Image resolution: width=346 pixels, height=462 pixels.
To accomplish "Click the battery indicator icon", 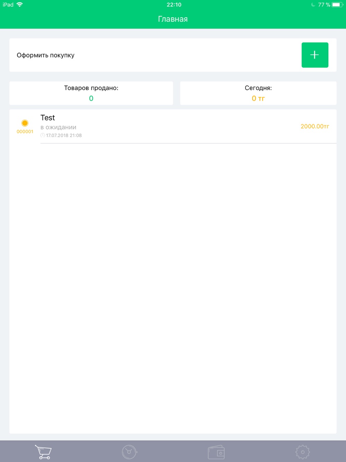I will [x=337, y=5].
